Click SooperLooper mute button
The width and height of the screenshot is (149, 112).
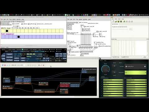tap(65, 54)
